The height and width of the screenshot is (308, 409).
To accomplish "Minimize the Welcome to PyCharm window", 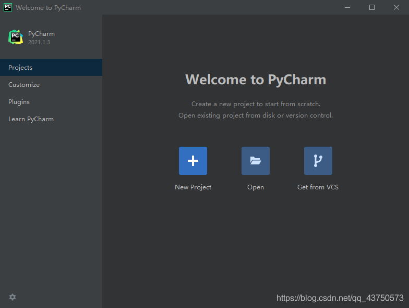I will [x=347, y=7].
